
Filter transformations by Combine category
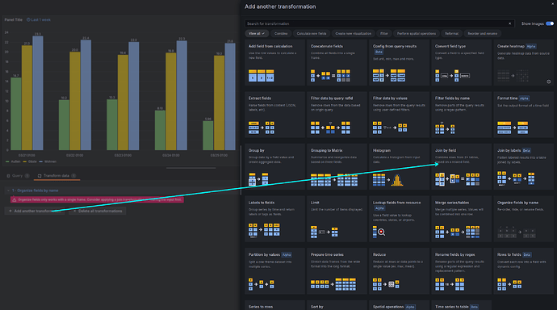[x=281, y=33]
